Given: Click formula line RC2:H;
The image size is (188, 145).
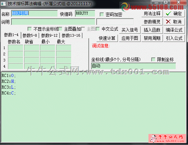Looking at the screenshot, I should pyautogui.click(x=9, y=81).
